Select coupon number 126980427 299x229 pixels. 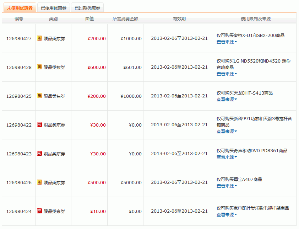coord(19,39)
